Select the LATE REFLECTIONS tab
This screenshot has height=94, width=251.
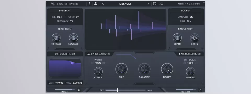[190, 54]
